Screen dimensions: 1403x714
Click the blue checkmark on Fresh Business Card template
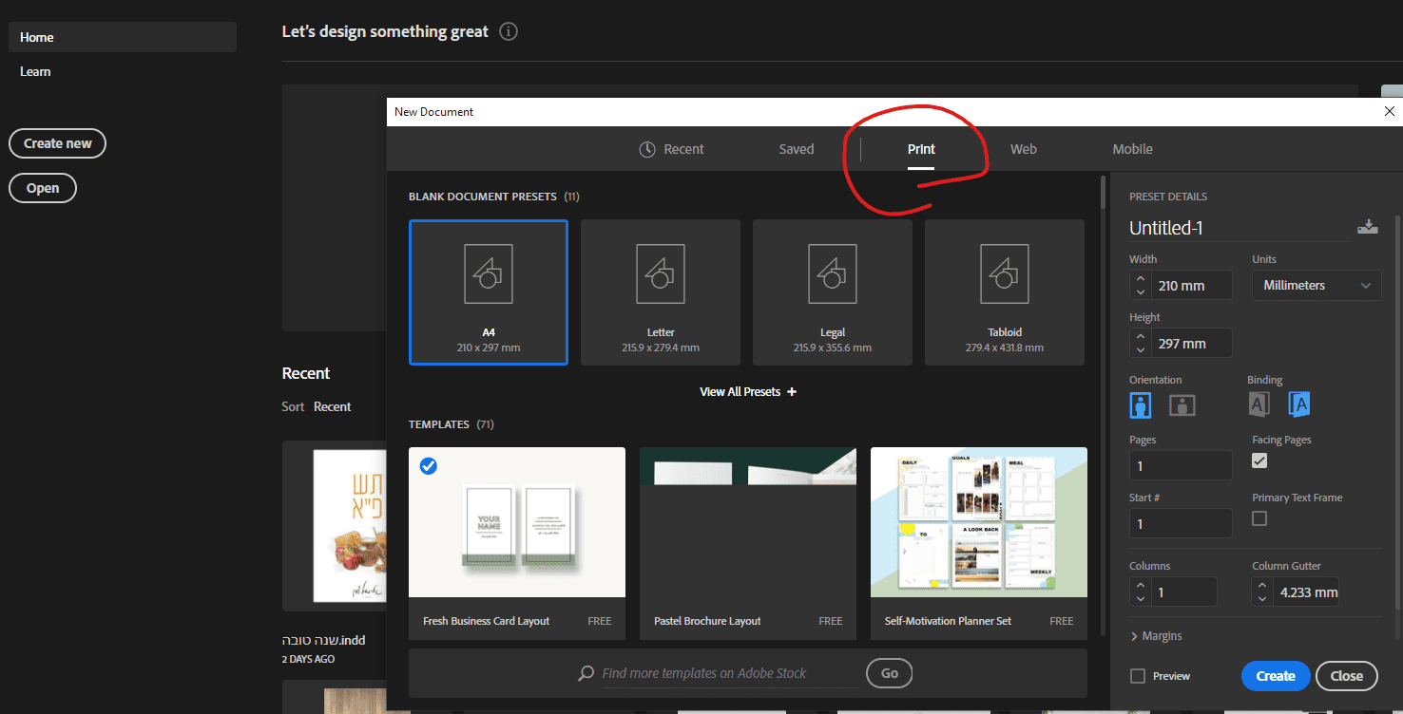point(429,466)
